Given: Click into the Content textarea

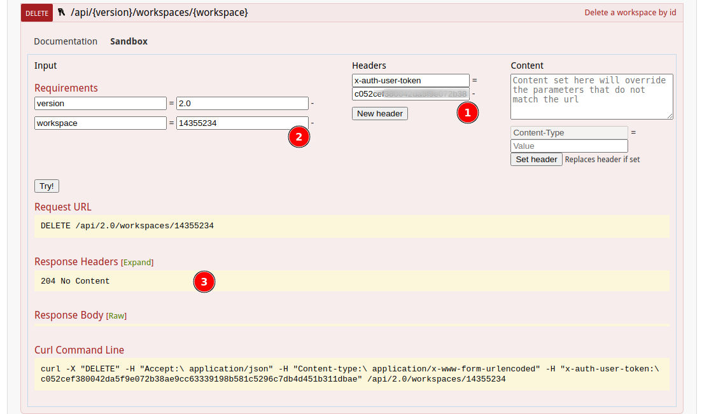Looking at the screenshot, I should coord(591,97).
